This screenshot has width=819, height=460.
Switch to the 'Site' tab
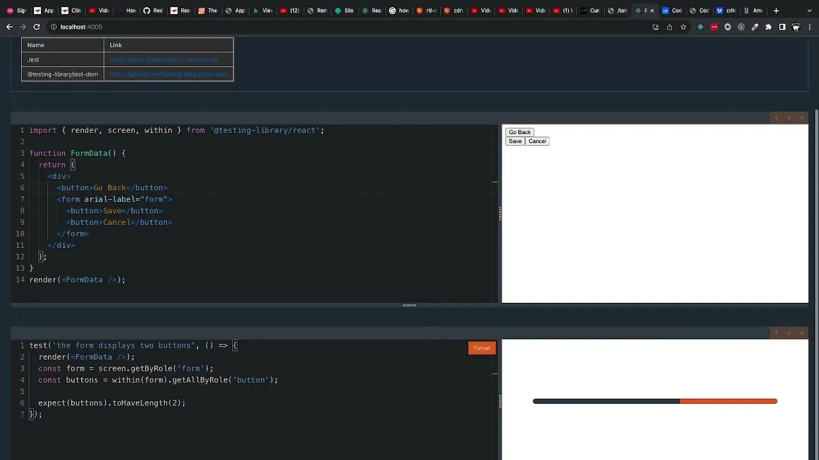(x=344, y=10)
